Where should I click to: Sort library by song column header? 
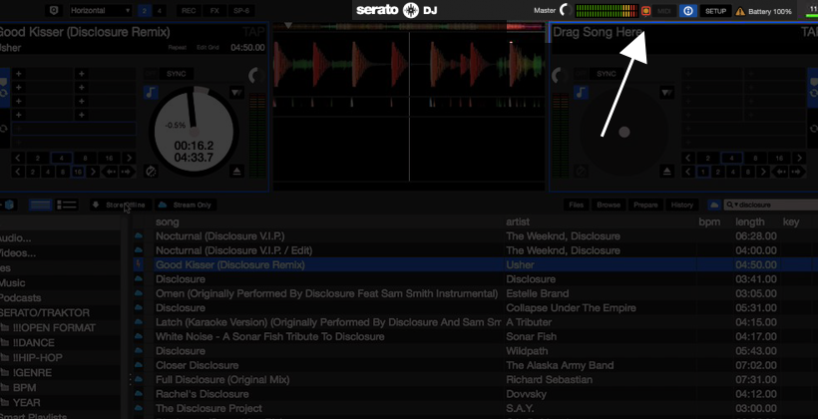(x=167, y=221)
